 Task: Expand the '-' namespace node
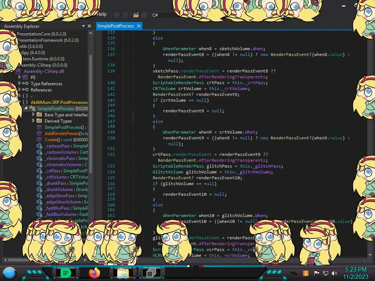[x=20, y=96]
